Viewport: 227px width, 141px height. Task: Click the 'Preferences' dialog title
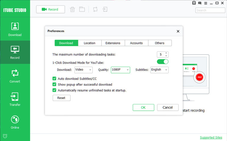pyautogui.click(x=56, y=31)
